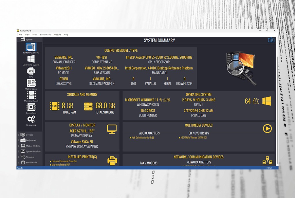
Task: Click the 10.0.22631 build number
Action: click(148, 111)
